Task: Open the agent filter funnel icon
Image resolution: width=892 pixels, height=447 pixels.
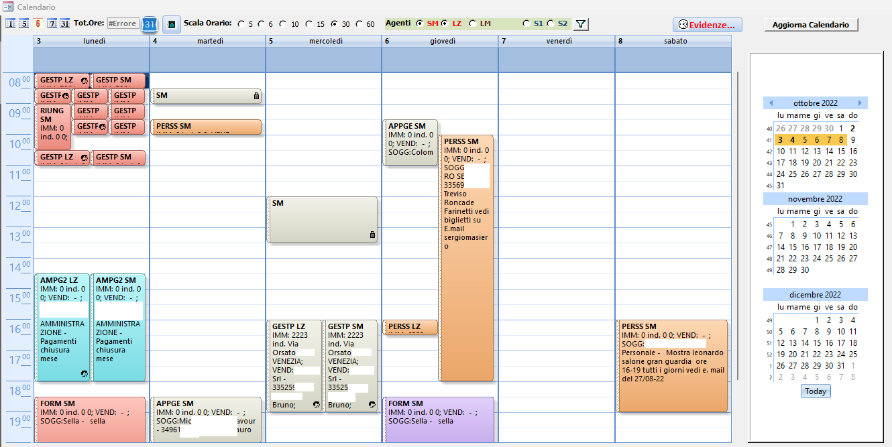Action: (x=581, y=24)
